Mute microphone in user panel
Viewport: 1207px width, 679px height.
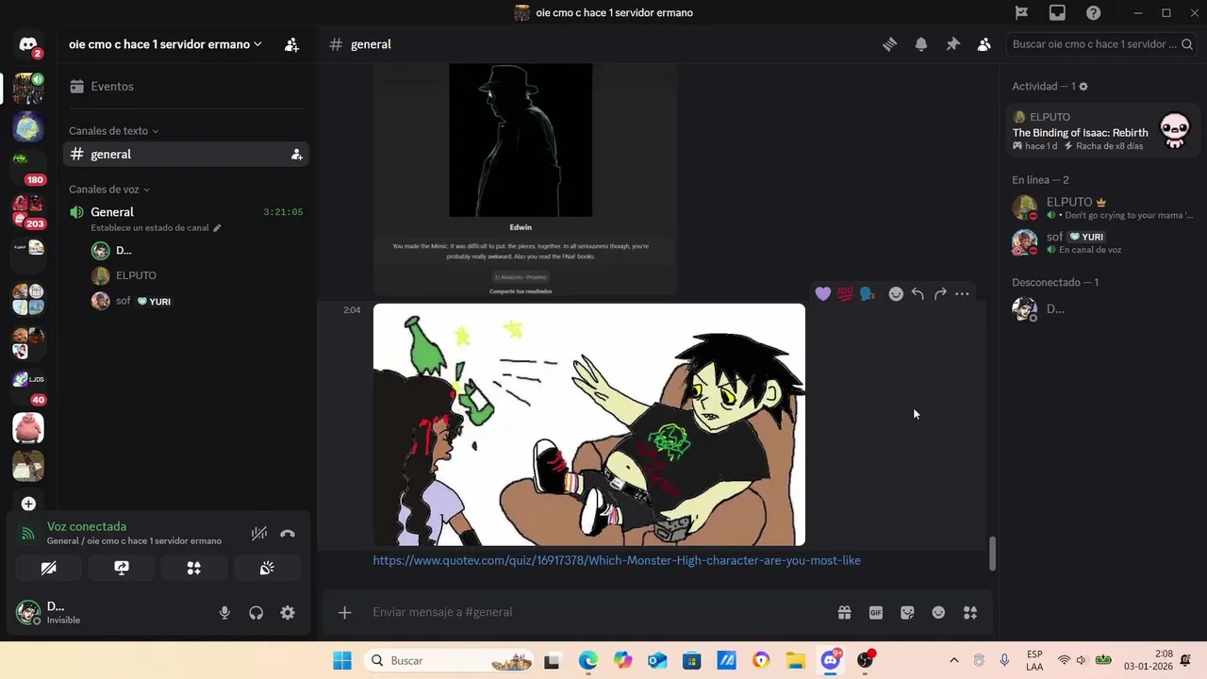point(224,612)
